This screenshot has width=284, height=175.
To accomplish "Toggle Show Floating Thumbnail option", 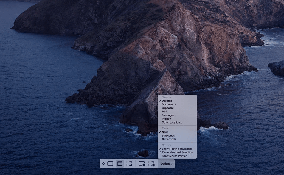I will coord(177,149).
